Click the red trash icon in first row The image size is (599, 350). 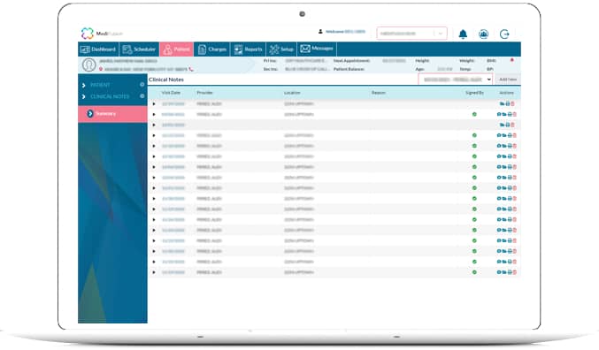click(512, 103)
